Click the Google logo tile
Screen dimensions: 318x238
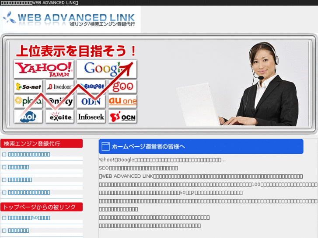(x=107, y=69)
